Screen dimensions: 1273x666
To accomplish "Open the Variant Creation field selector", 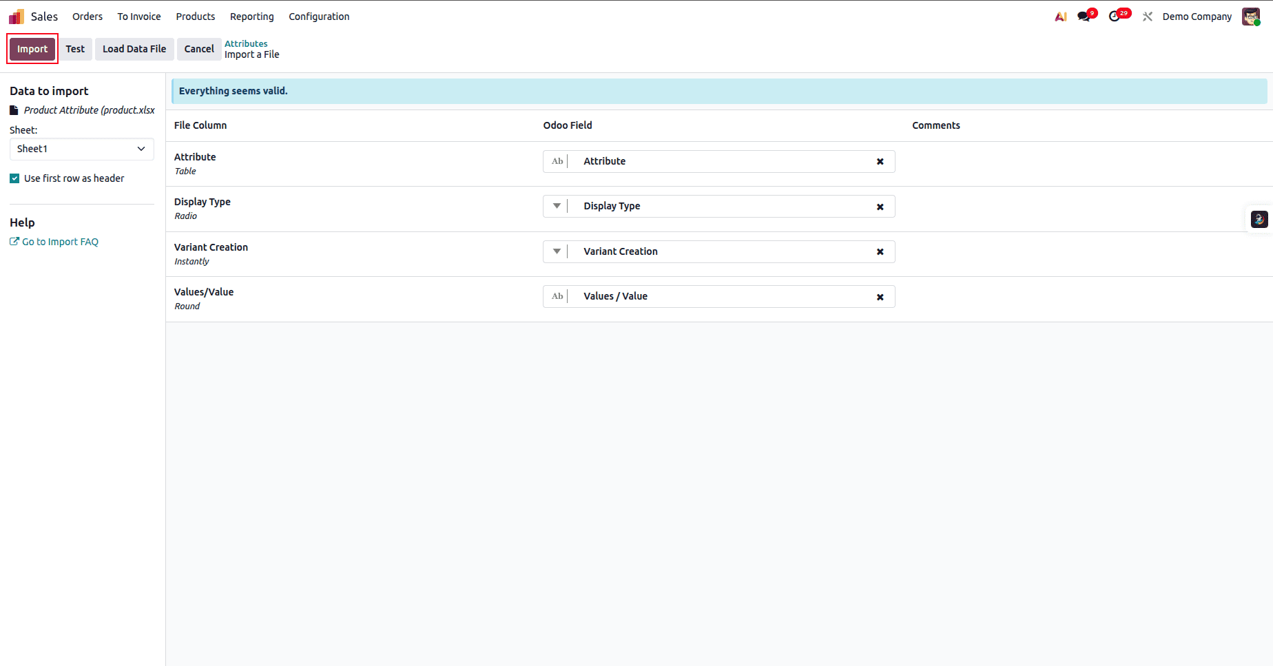I will coord(557,251).
